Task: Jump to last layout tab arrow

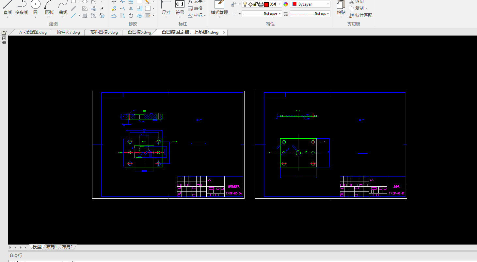Action: pos(26,247)
